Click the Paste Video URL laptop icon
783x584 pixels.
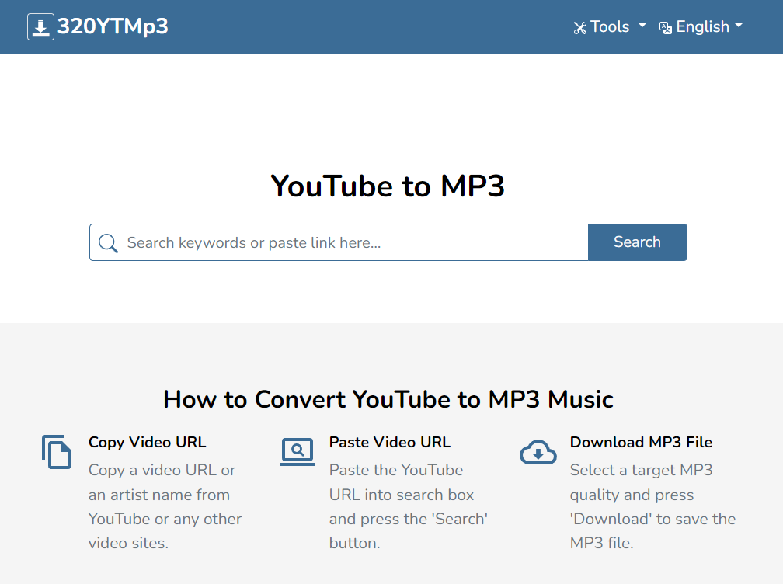coord(297,452)
